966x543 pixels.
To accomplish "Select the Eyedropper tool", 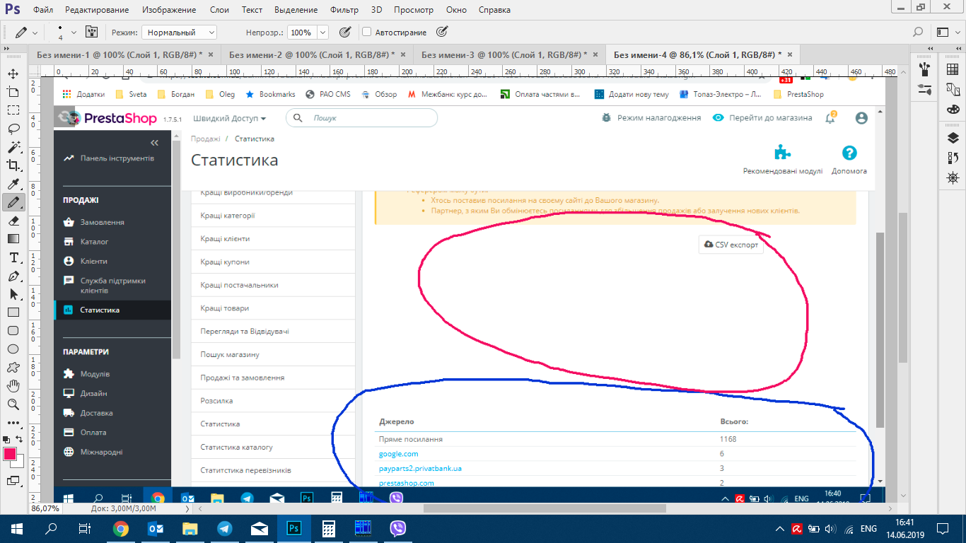I will tap(13, 184).
